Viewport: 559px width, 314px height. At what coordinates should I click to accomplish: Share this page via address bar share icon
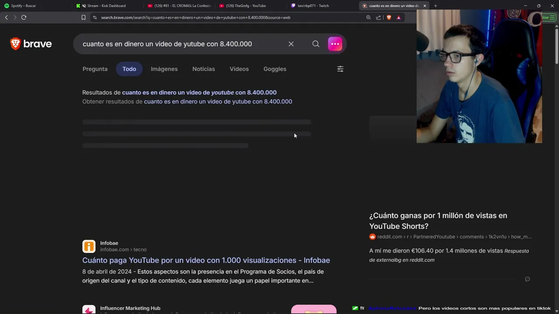(x=378, y=17)
